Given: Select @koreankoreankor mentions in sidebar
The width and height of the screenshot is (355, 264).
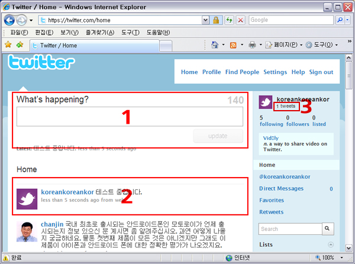Looking at the screenshot, I should (x=285, y=176).
